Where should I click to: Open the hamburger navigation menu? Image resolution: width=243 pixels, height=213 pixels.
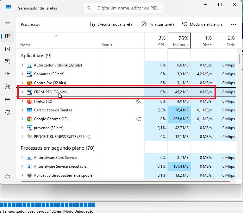point(8,24)
